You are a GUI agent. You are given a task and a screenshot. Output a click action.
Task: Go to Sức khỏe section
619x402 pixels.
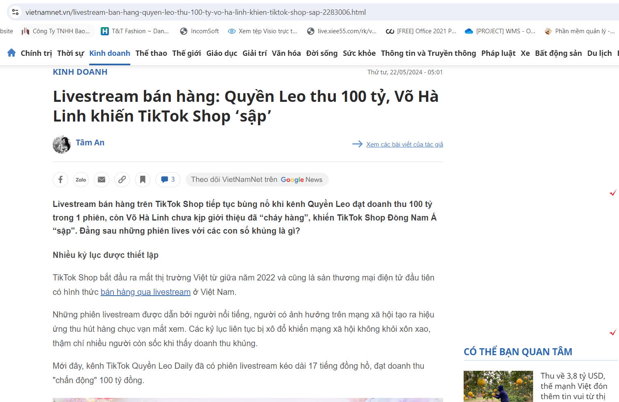pos(359,53)
